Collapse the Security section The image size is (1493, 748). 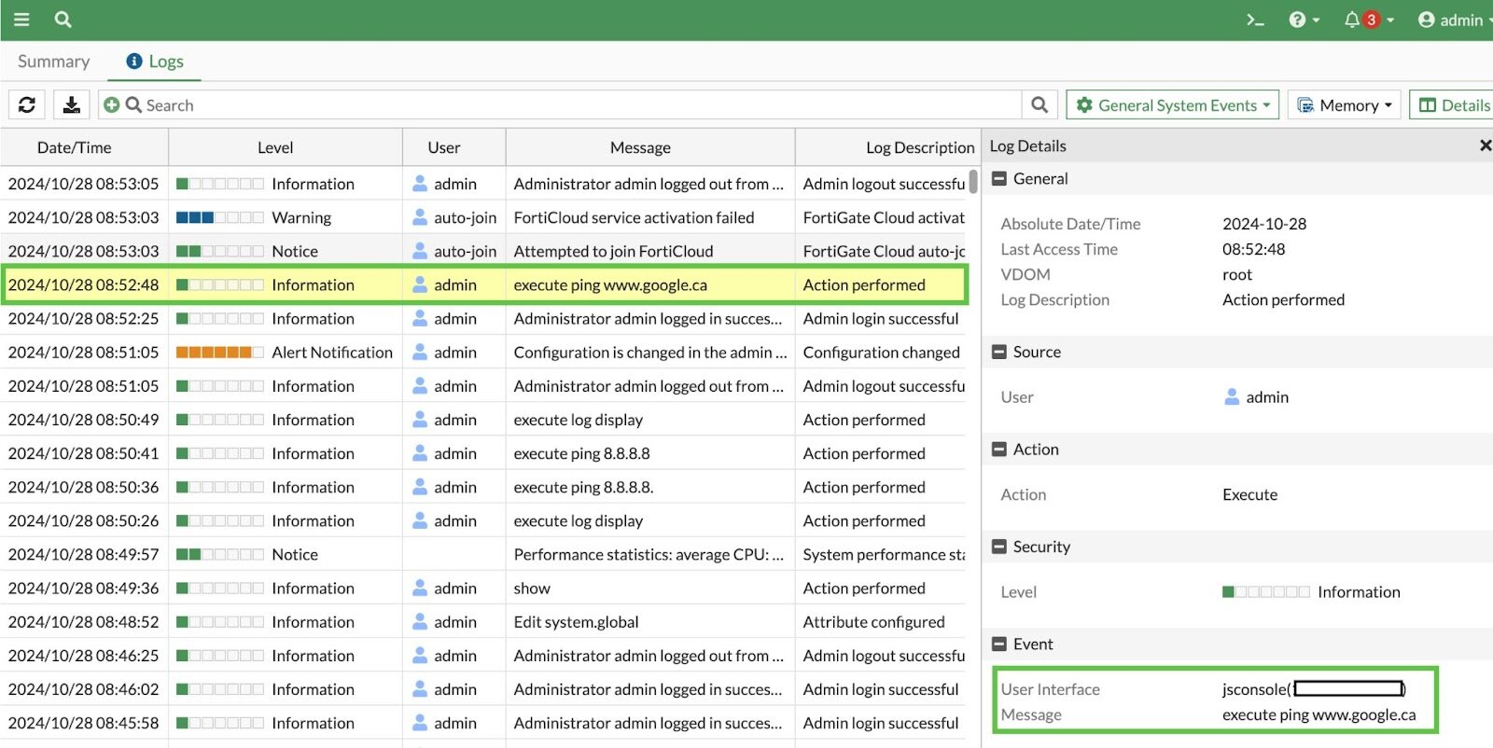(999, 547)
